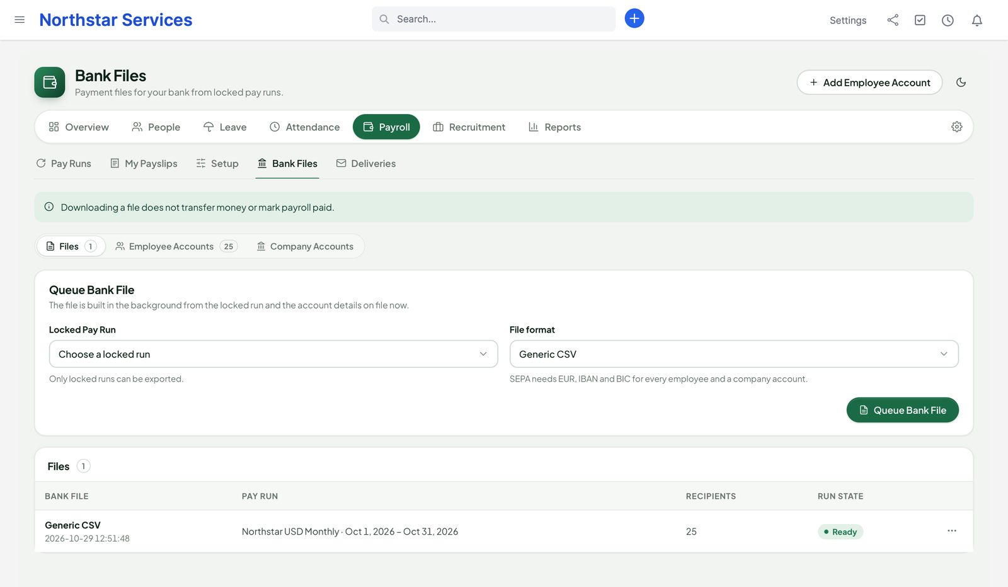This screenshot has height=587, width=1008.
Task: Expand the Locked Pay Run dropdown
Action: pos(273,354)
